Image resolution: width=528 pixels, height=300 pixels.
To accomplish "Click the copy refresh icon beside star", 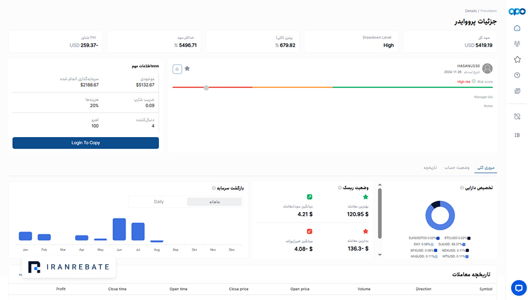I will (177, 69).
